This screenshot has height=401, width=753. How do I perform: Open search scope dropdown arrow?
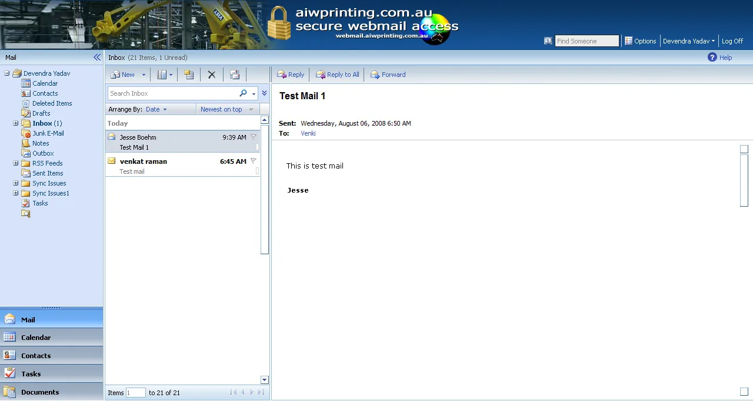254,94
